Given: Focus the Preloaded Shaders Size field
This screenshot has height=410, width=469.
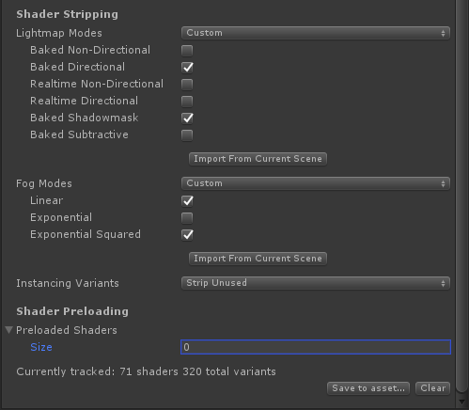Looking at the screenshot, I should (316, 347).
